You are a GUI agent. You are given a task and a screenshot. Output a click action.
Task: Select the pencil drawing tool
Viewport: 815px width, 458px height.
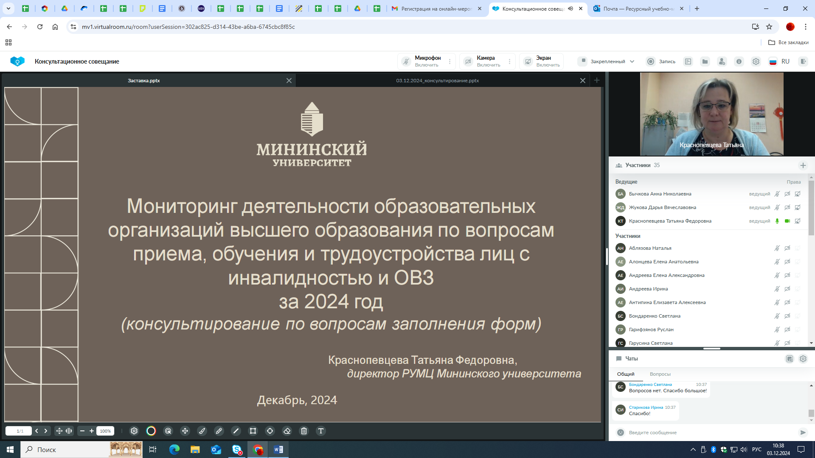tap(219, 431)
